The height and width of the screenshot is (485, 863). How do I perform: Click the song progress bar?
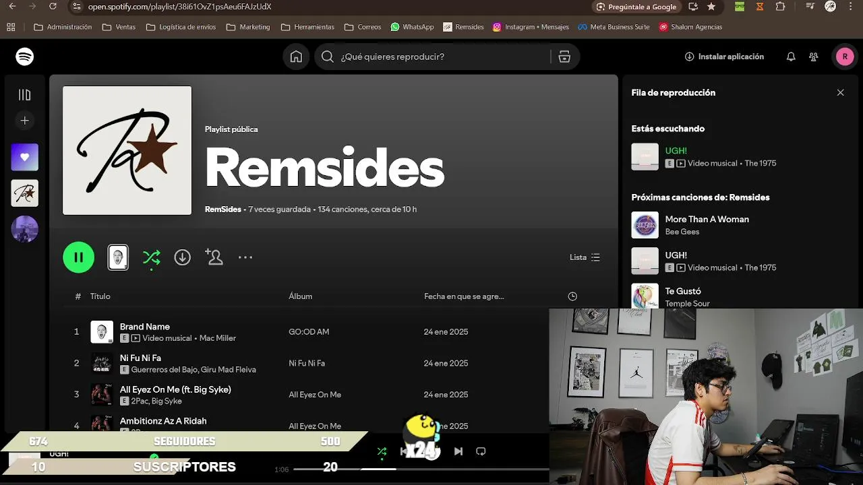pyautogui.click(x=421, y=469)
